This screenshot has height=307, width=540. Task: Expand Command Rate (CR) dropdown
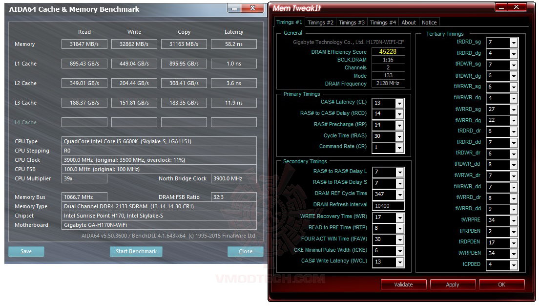[399, 148]
